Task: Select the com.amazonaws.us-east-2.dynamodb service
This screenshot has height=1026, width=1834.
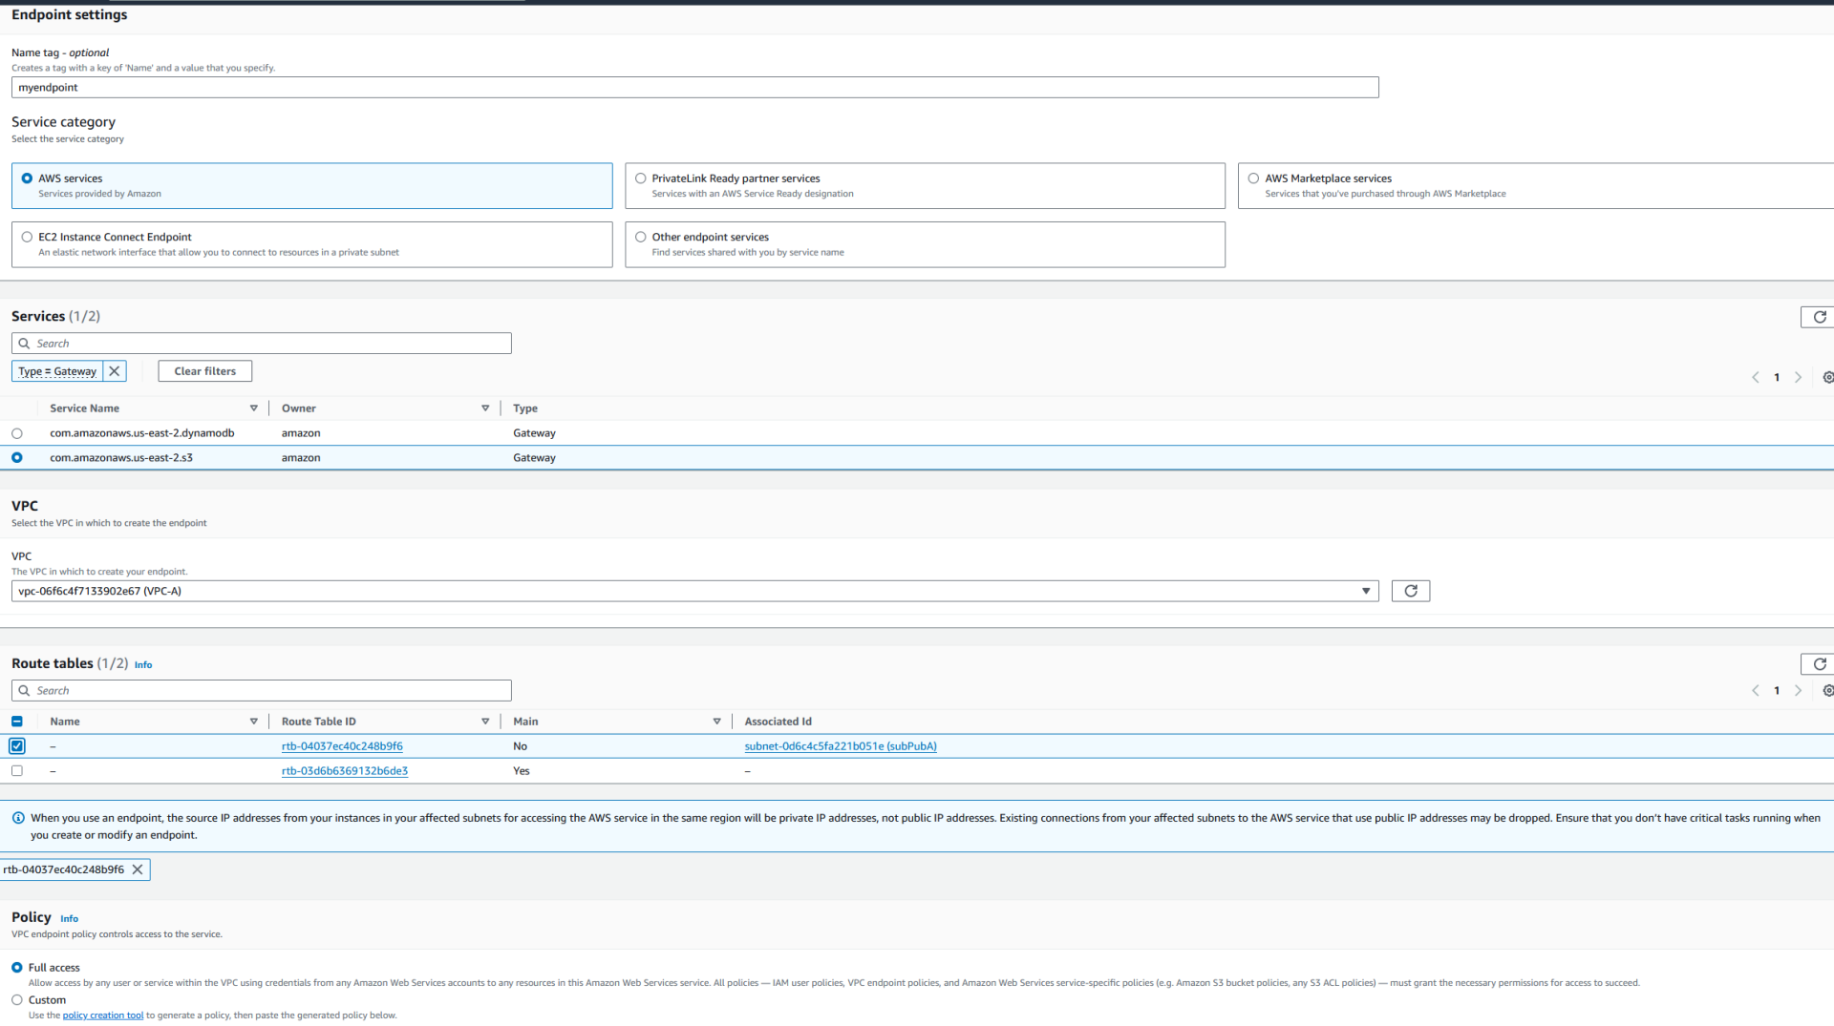Action: click(16, 432)
